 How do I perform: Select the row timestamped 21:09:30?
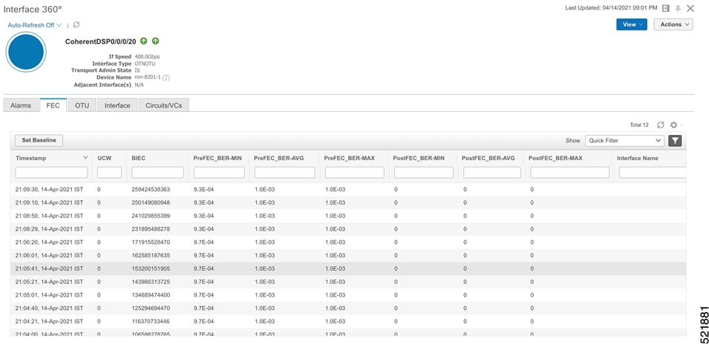click(x=348, y=190)
